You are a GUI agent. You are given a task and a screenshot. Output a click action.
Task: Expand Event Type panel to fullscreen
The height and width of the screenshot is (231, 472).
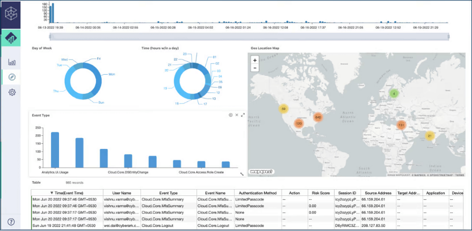tap(243, 115)
